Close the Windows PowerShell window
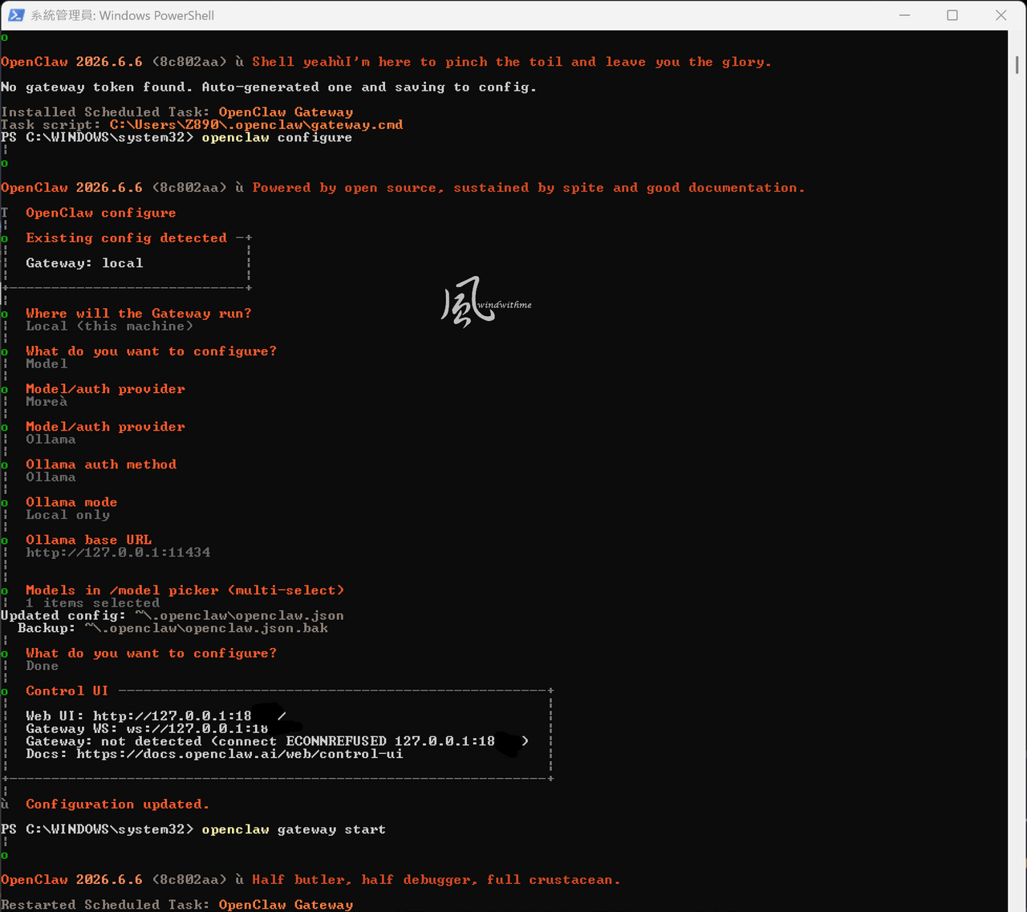1027x912 pixels. 1001,15
